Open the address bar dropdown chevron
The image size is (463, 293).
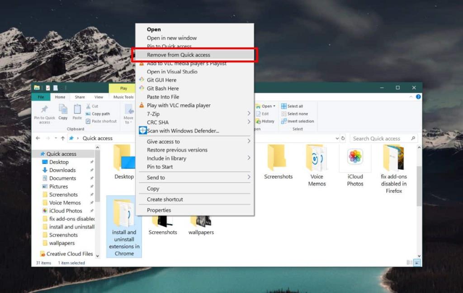point(337,138)
